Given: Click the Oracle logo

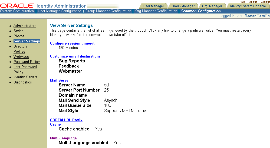Looking at the screenshot, I should (17, 6).
